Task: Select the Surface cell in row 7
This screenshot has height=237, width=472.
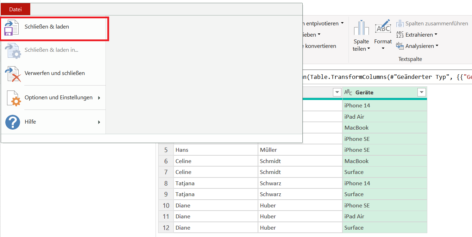Action: point(385,172)
